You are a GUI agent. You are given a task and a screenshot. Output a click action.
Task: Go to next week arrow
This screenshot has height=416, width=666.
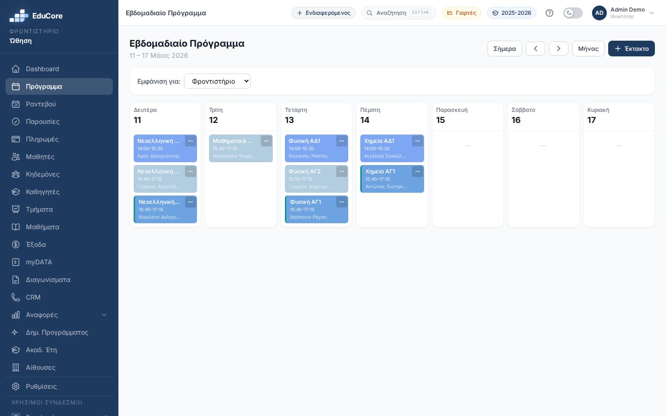coord(559,49)
